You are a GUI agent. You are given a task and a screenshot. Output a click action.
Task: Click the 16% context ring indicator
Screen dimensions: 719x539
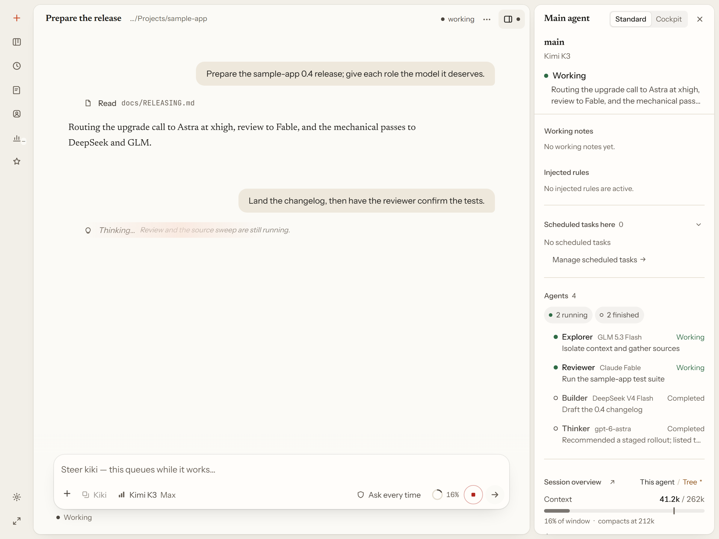(446, 494)
